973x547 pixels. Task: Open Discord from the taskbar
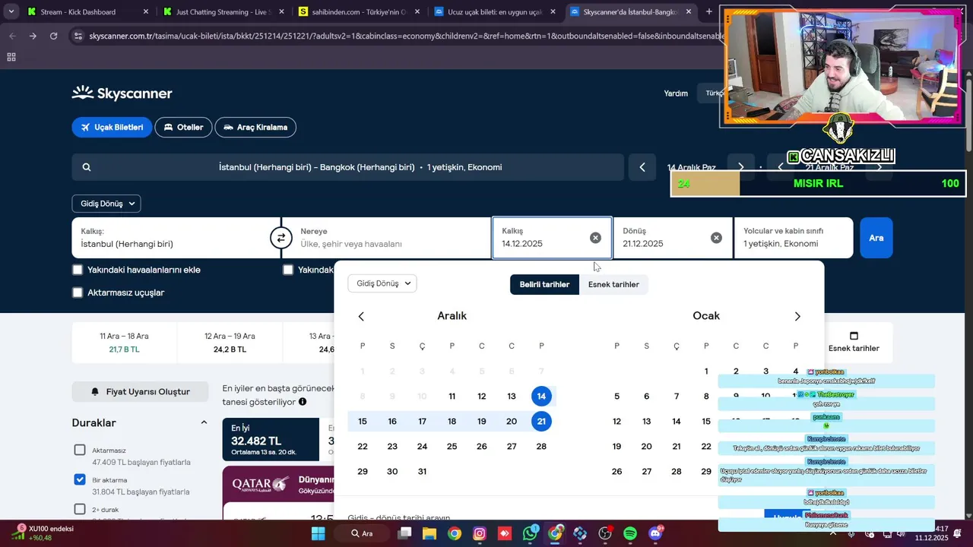point(655,533)
